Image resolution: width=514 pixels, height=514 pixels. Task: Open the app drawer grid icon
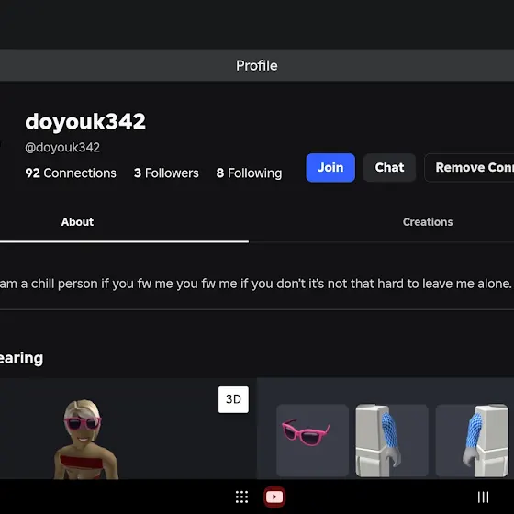[x=241, y=497]
